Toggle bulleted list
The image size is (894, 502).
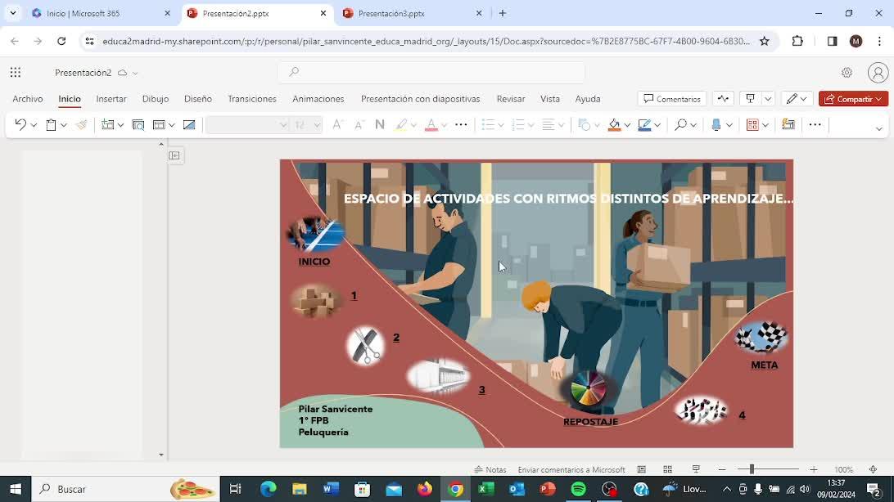coord(488,124)
